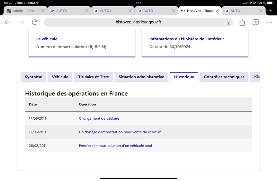The image size is (277, 181).
Task: Open the Titulaire et Titre tab
Action: click(93, 77)
